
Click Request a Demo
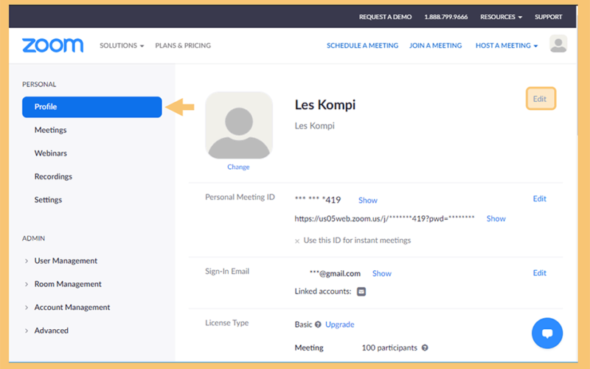(385, 17)
